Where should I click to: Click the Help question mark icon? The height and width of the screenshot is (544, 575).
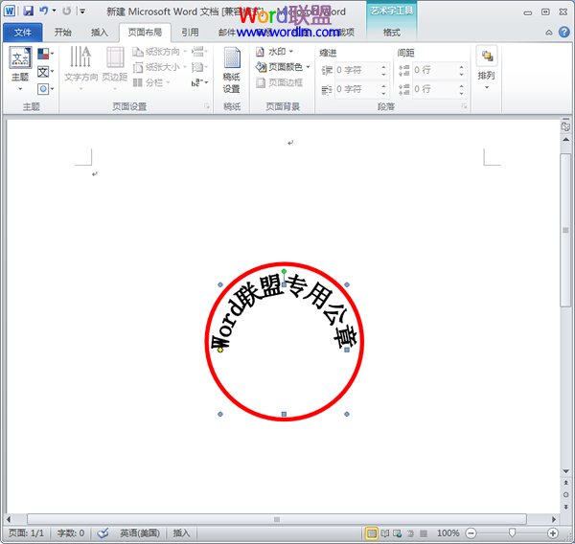(564, 33)
